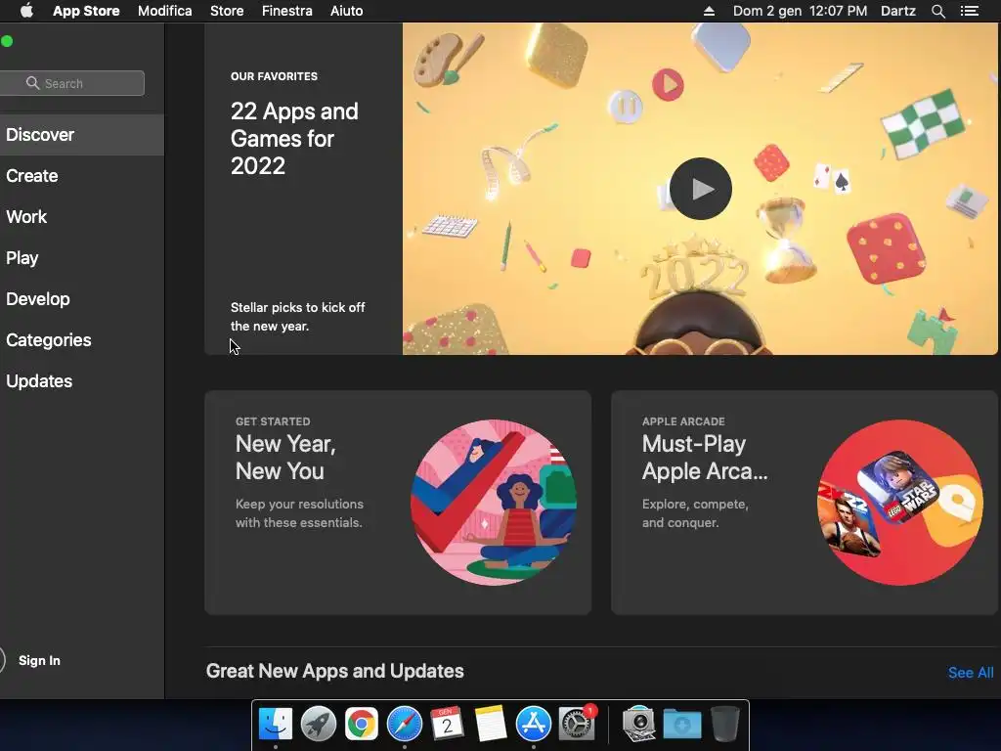Select Discover in the sidebar
This screenshot has width=1001, height=751.
pos(82,135)
